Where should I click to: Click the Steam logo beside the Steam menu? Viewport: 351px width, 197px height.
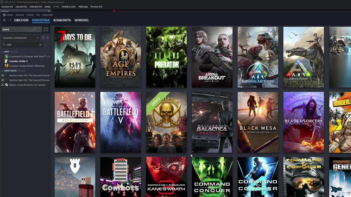tap(4, 15)
